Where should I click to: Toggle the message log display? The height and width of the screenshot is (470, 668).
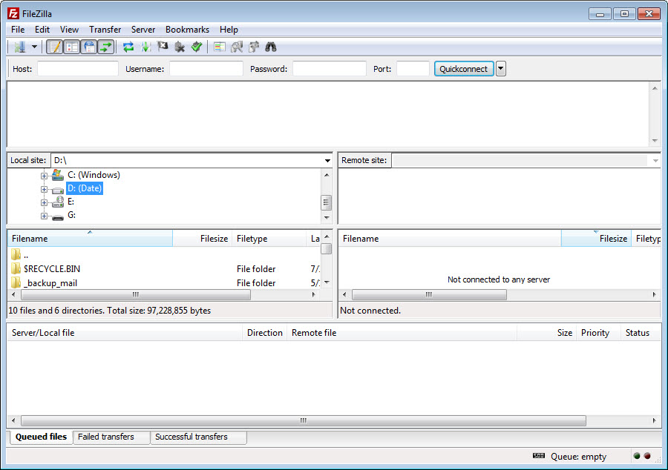pyautogui.click(x=53, y=46)
